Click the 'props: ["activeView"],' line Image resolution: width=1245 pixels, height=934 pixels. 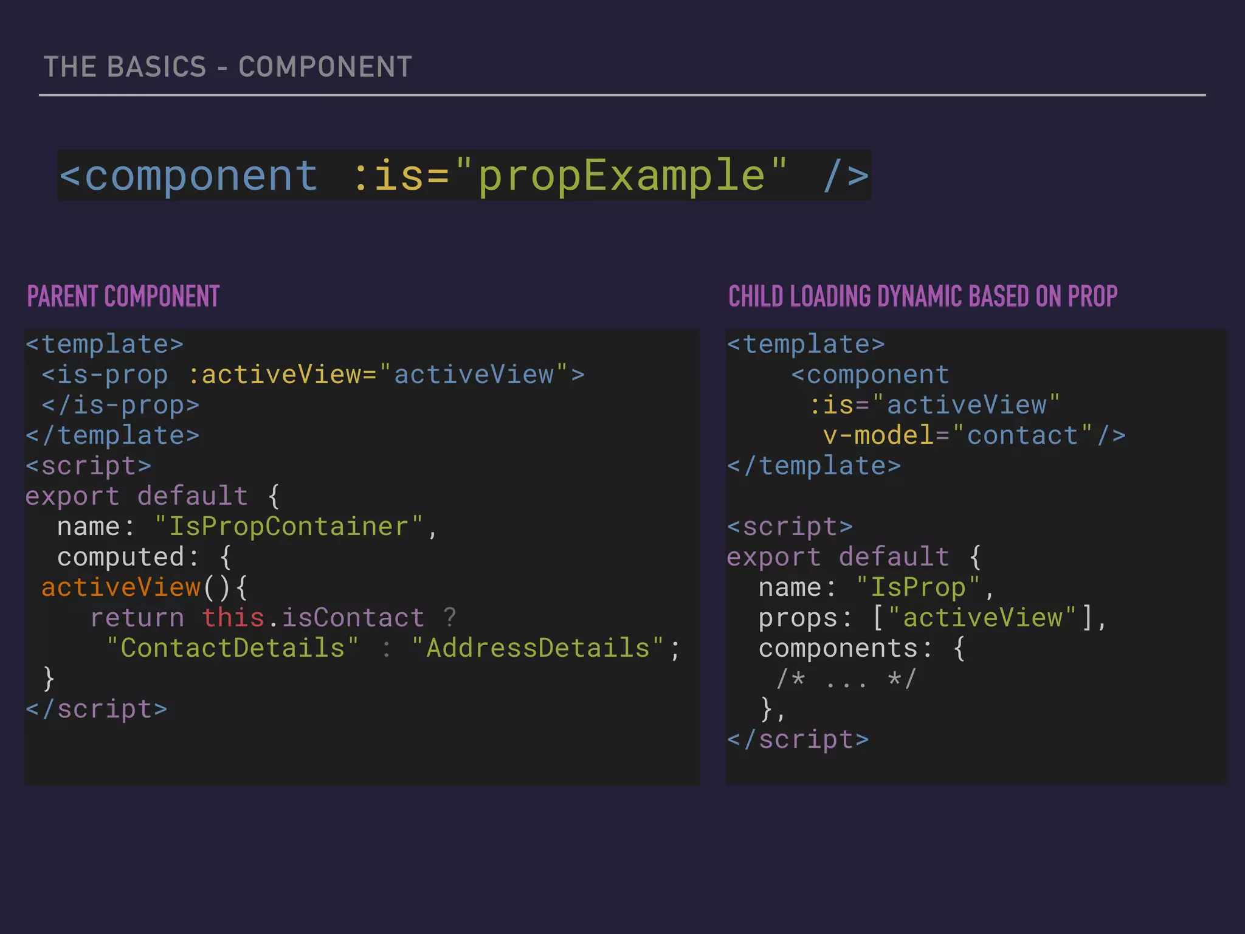pyautogui.click(x=933, y=618)
